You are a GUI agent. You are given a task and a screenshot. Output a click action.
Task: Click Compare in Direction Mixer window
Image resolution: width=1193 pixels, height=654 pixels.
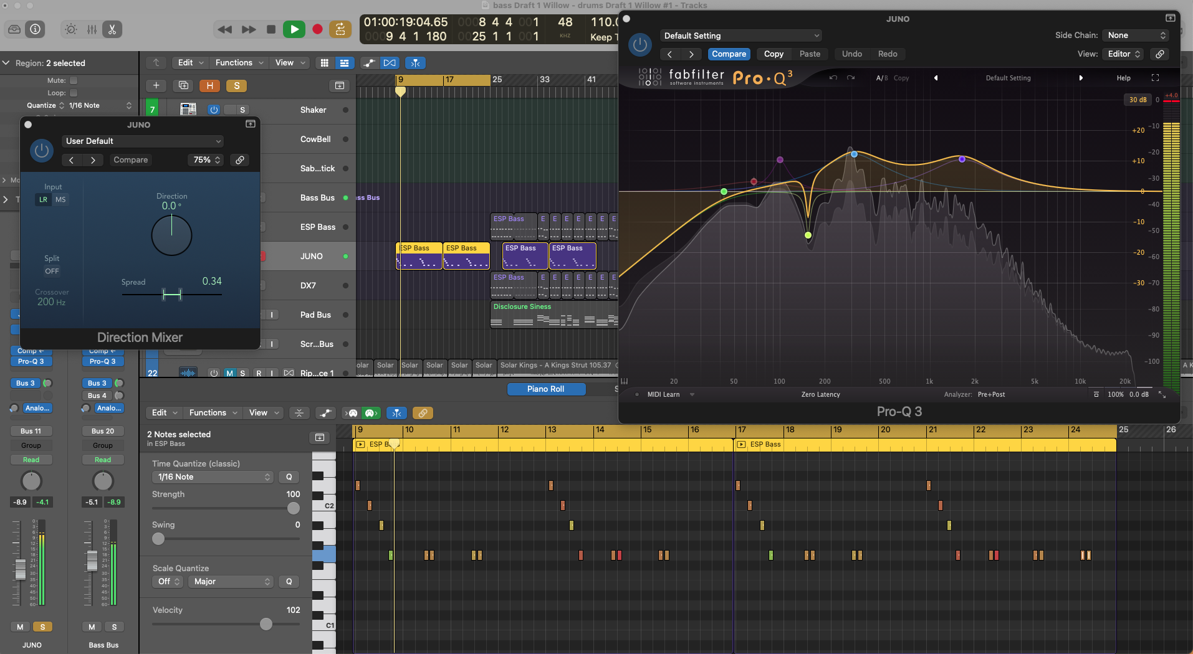(131, 160)
